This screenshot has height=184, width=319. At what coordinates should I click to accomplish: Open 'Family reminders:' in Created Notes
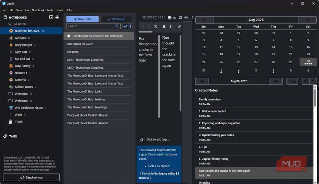(x=254, y=101)
